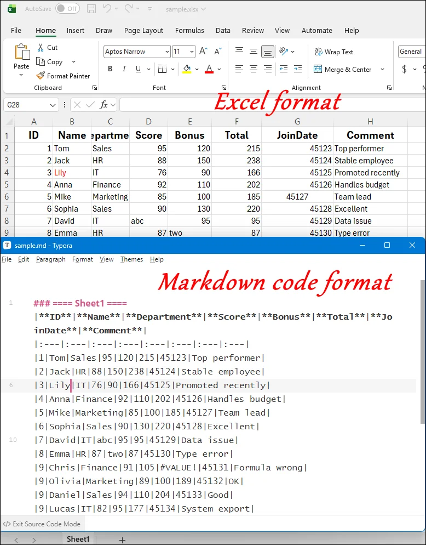
Task: Click the Excel formula bar input
Action: 273,105
